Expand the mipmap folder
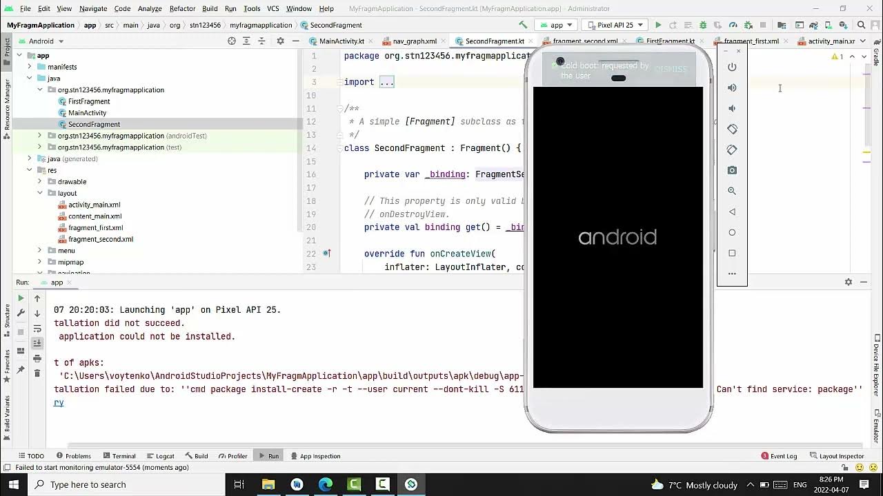The height and width of the screenshot is (496, 883). tap(39, 262)
